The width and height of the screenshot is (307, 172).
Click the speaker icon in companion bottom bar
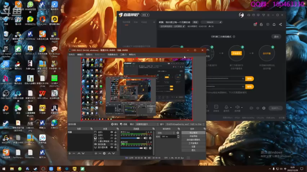[x=237, y=107]
